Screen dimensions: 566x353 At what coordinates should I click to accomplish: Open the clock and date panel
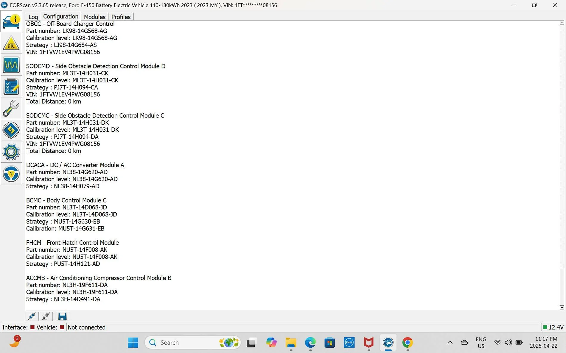click(544, 343)
